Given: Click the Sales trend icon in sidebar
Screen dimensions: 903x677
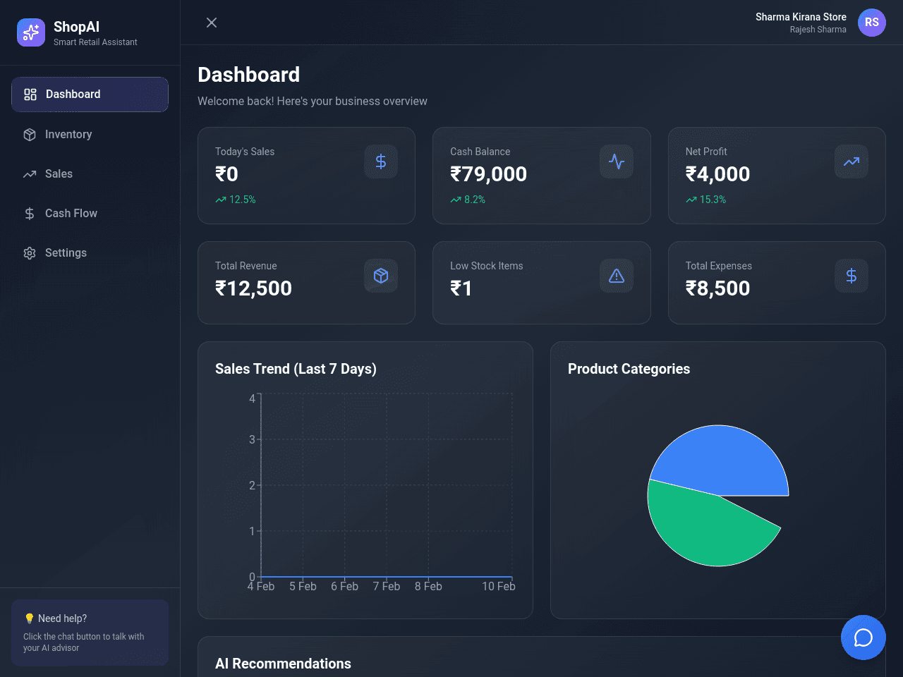Looking at the screenshot, I should [x=30, y=173].
